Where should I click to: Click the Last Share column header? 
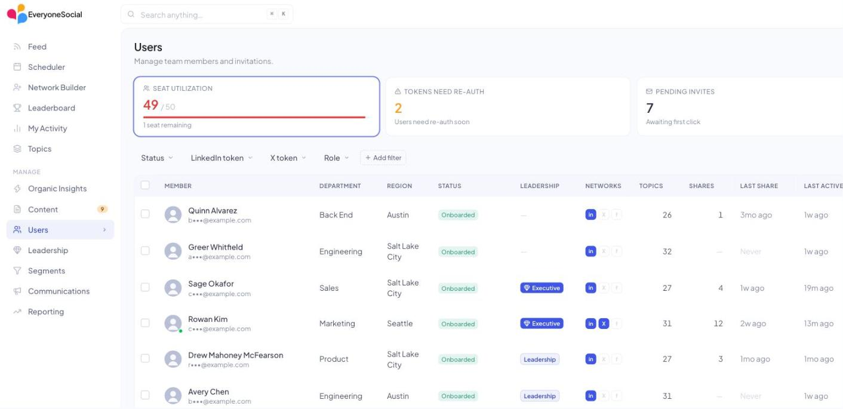[759, 186]
